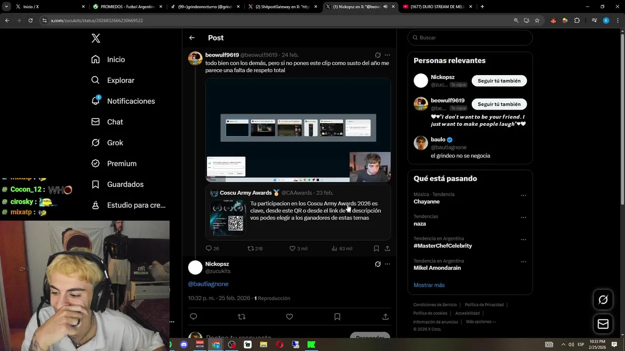625x351 pixels.
Task: Click the Buscar search field
Action: pyautogui.click(x=470, y=38)
